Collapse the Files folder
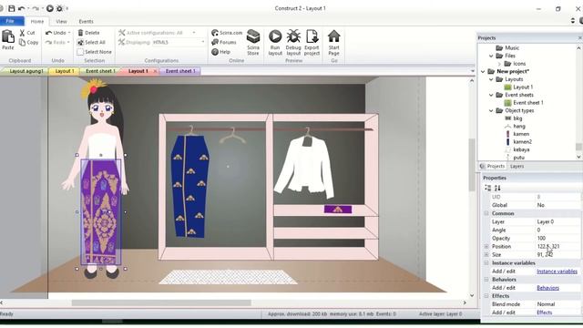 (491, 56)
